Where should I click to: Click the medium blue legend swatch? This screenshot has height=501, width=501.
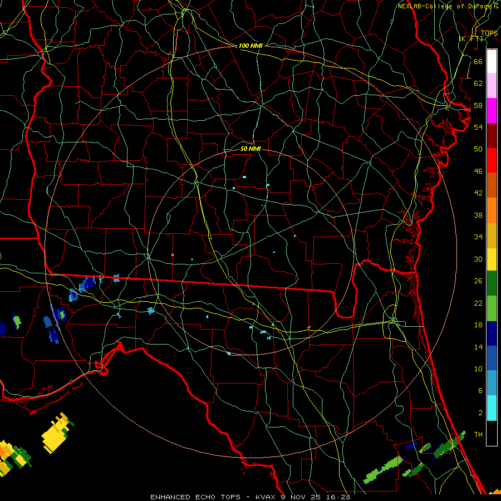click(x=492, y=358)
